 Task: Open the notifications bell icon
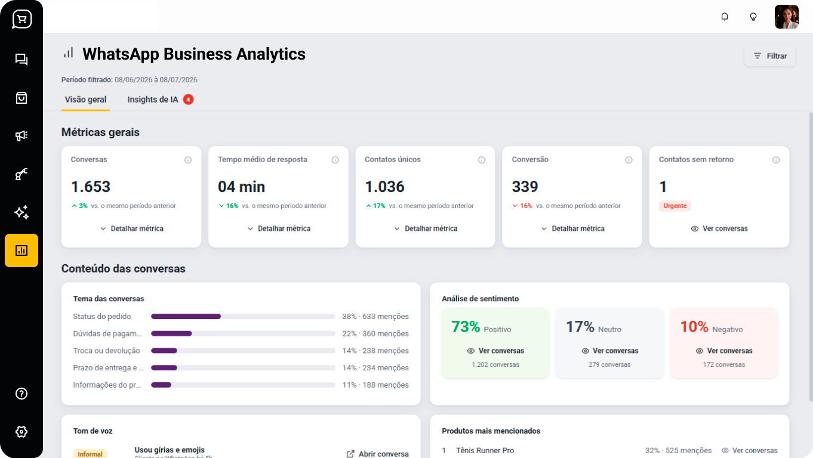725,17
